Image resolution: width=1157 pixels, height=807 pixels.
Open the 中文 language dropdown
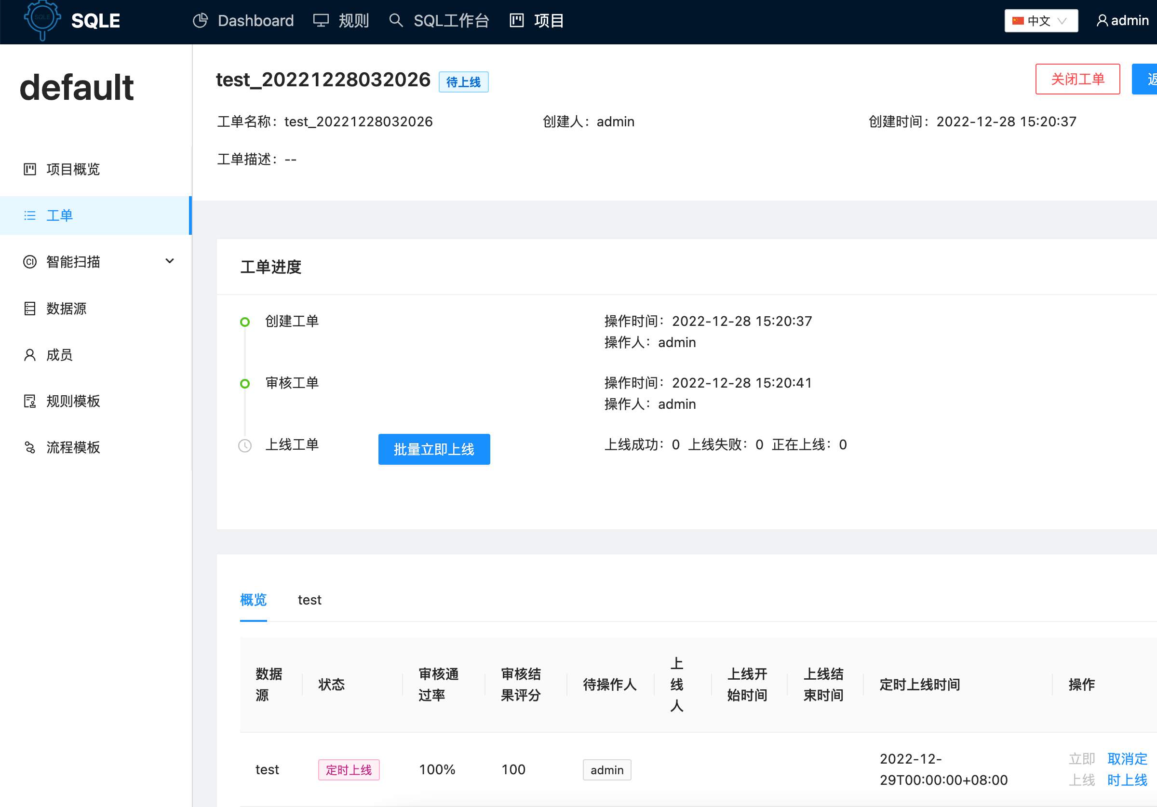coord(1040,21)
